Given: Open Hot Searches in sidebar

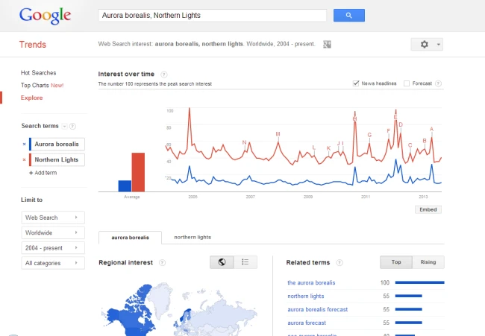Looking at the screenshot, I should pos(38,73).
